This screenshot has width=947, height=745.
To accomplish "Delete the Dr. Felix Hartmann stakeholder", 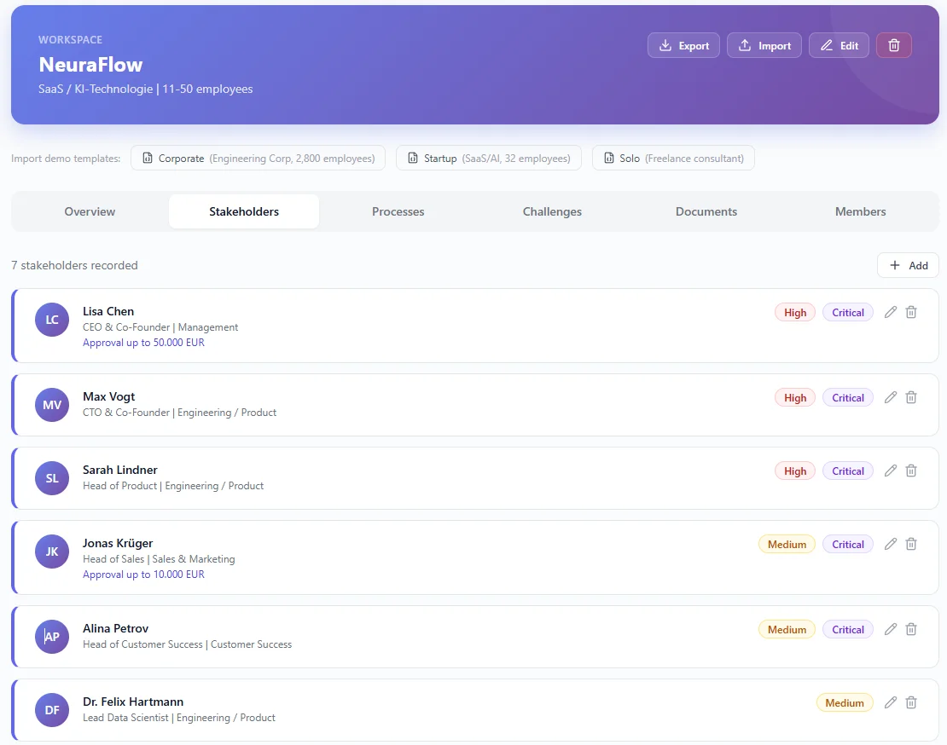I will click(x=911, y=703).
